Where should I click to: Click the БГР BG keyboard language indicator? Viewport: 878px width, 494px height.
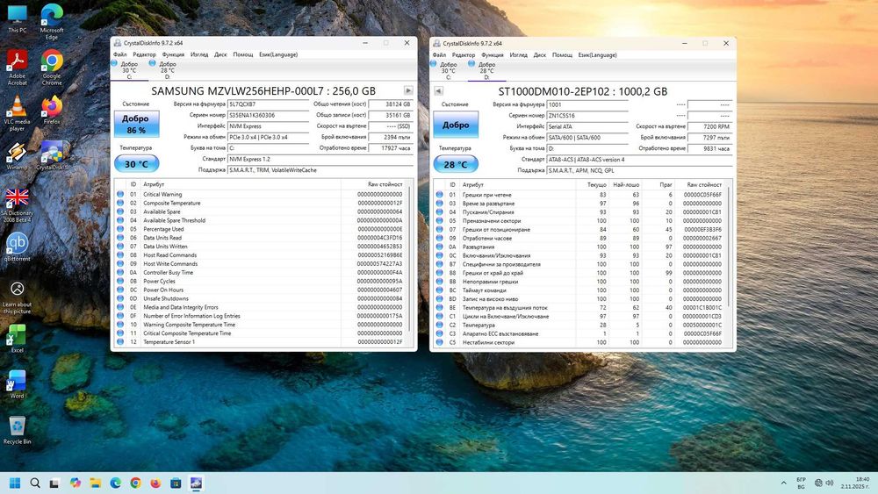(x=802, y=483)
